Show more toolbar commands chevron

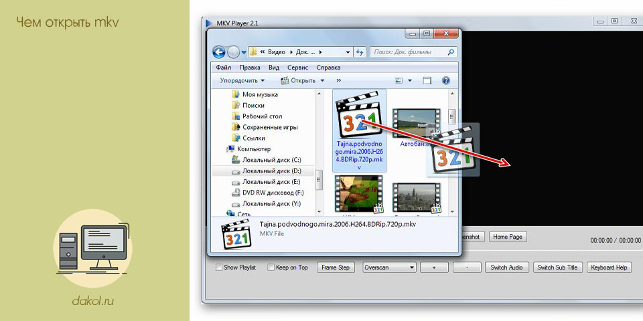339,81
